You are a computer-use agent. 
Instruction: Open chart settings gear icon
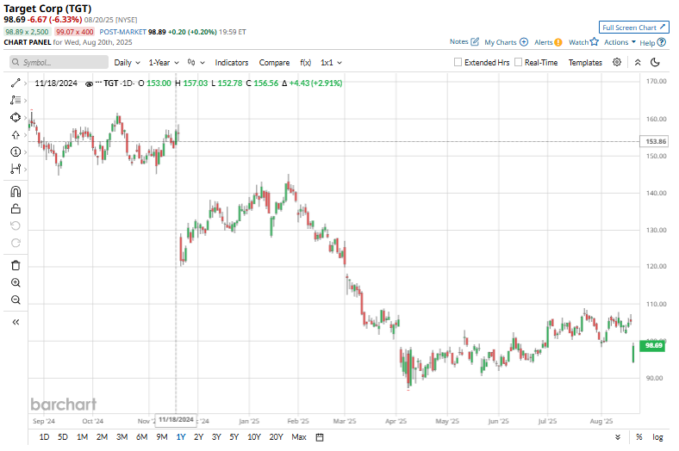click(617, 62)
